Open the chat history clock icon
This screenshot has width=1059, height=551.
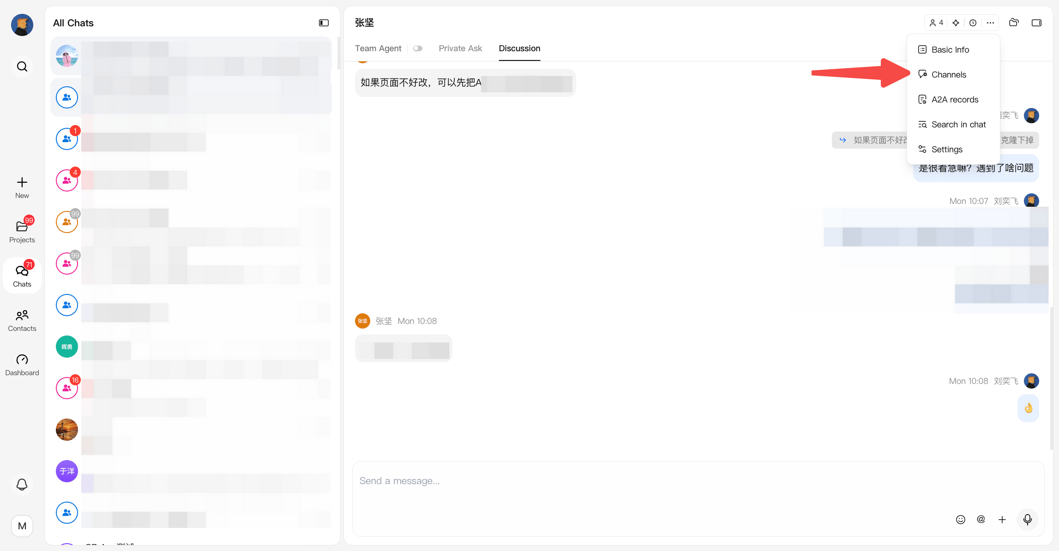pos(973,23)
